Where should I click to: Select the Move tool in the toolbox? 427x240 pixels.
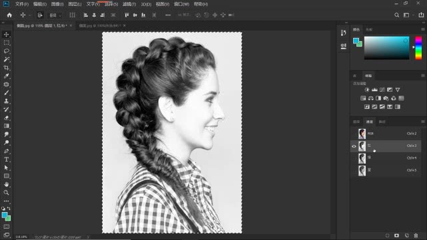[x=6, y=35]
